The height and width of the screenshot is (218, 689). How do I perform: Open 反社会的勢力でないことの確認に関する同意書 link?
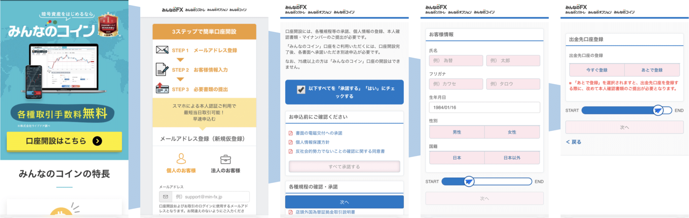340,151
